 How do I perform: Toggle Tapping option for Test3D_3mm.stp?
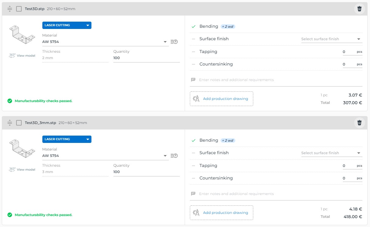pos(193,166)
